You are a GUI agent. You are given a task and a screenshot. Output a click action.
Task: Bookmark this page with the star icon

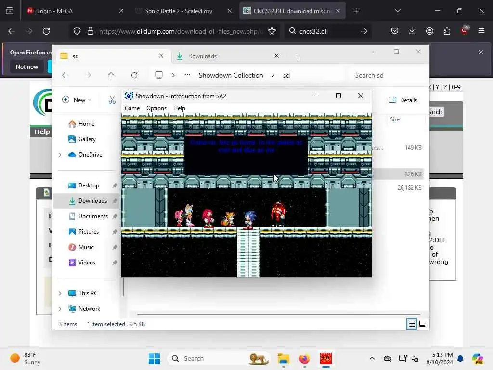[x=272, y=31]
